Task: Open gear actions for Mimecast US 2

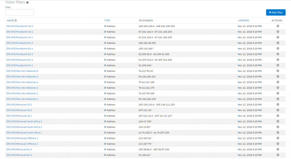Action: tap(278, 110)
